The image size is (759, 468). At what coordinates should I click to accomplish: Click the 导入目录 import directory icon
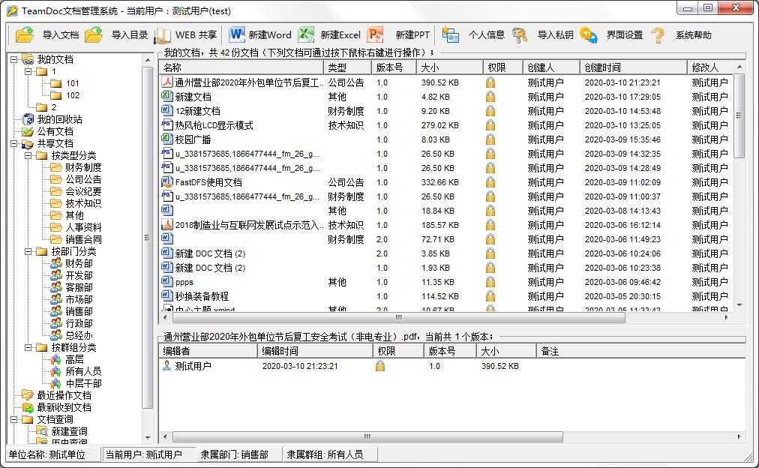(x=94, y=34)
